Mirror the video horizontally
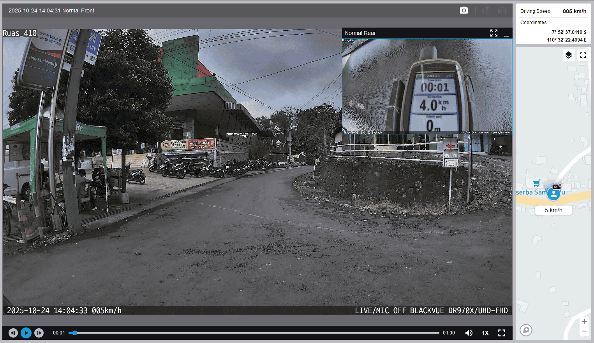Screen dimensions: 594x343 (x=502, y=10)
